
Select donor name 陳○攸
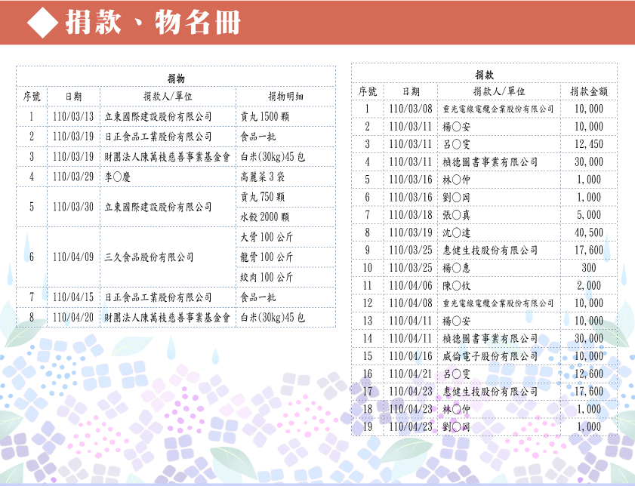457,285
